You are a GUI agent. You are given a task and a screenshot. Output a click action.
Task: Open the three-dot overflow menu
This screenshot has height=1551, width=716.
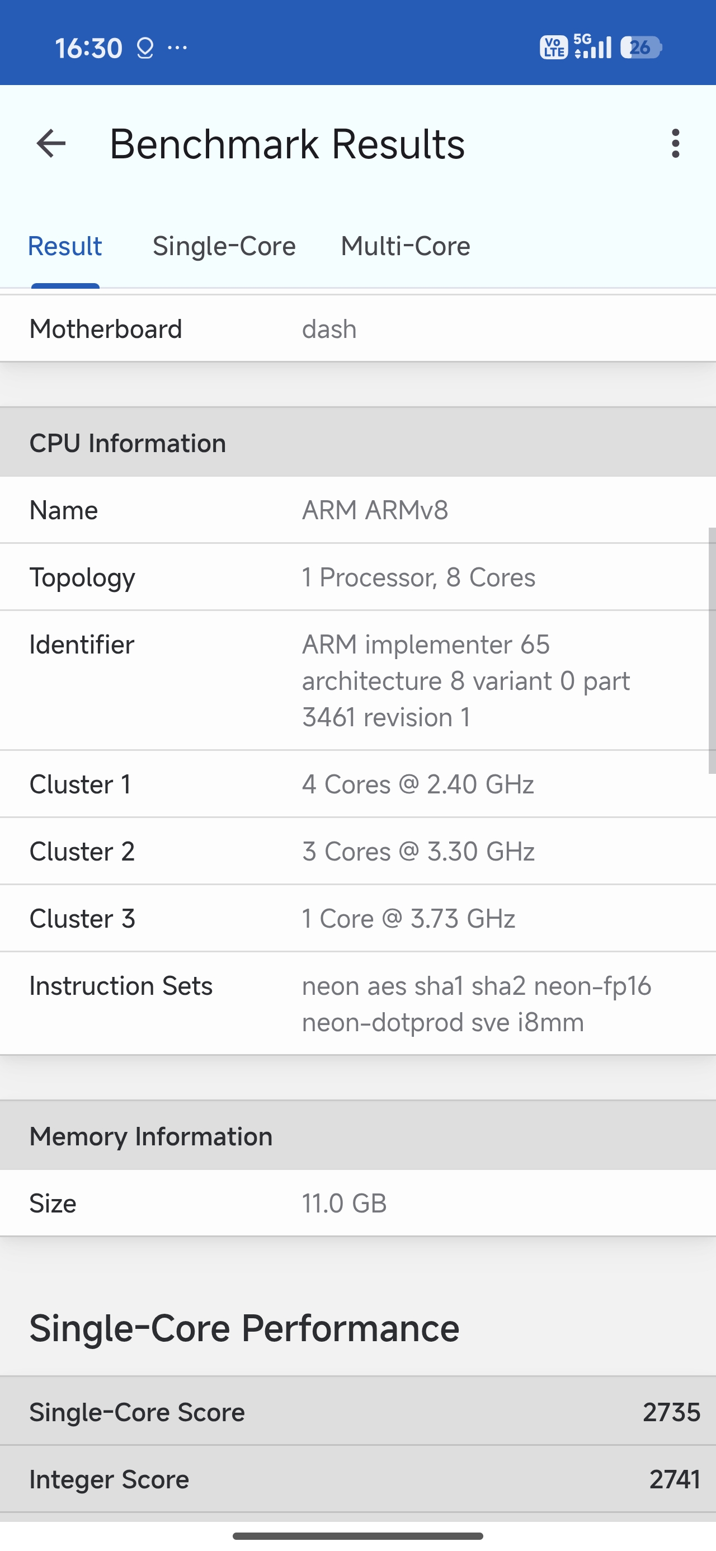click(x=675, y=144)
